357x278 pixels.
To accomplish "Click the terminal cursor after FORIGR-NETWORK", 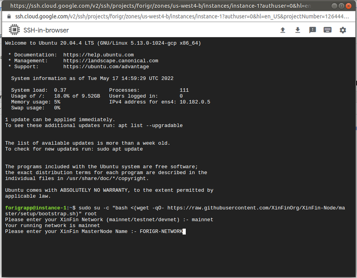I will 184,231.
